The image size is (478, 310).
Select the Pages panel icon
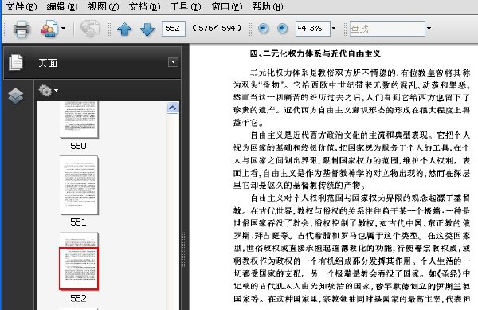tap(16, 62)
